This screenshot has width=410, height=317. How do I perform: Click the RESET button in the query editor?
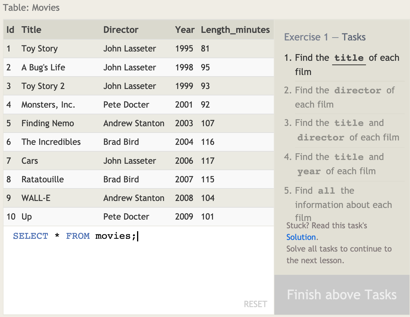pos(255,304)
